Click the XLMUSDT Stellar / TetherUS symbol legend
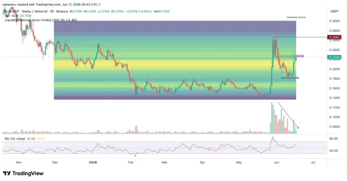Viewport: 347px width, 181px height. pos(36,11)
